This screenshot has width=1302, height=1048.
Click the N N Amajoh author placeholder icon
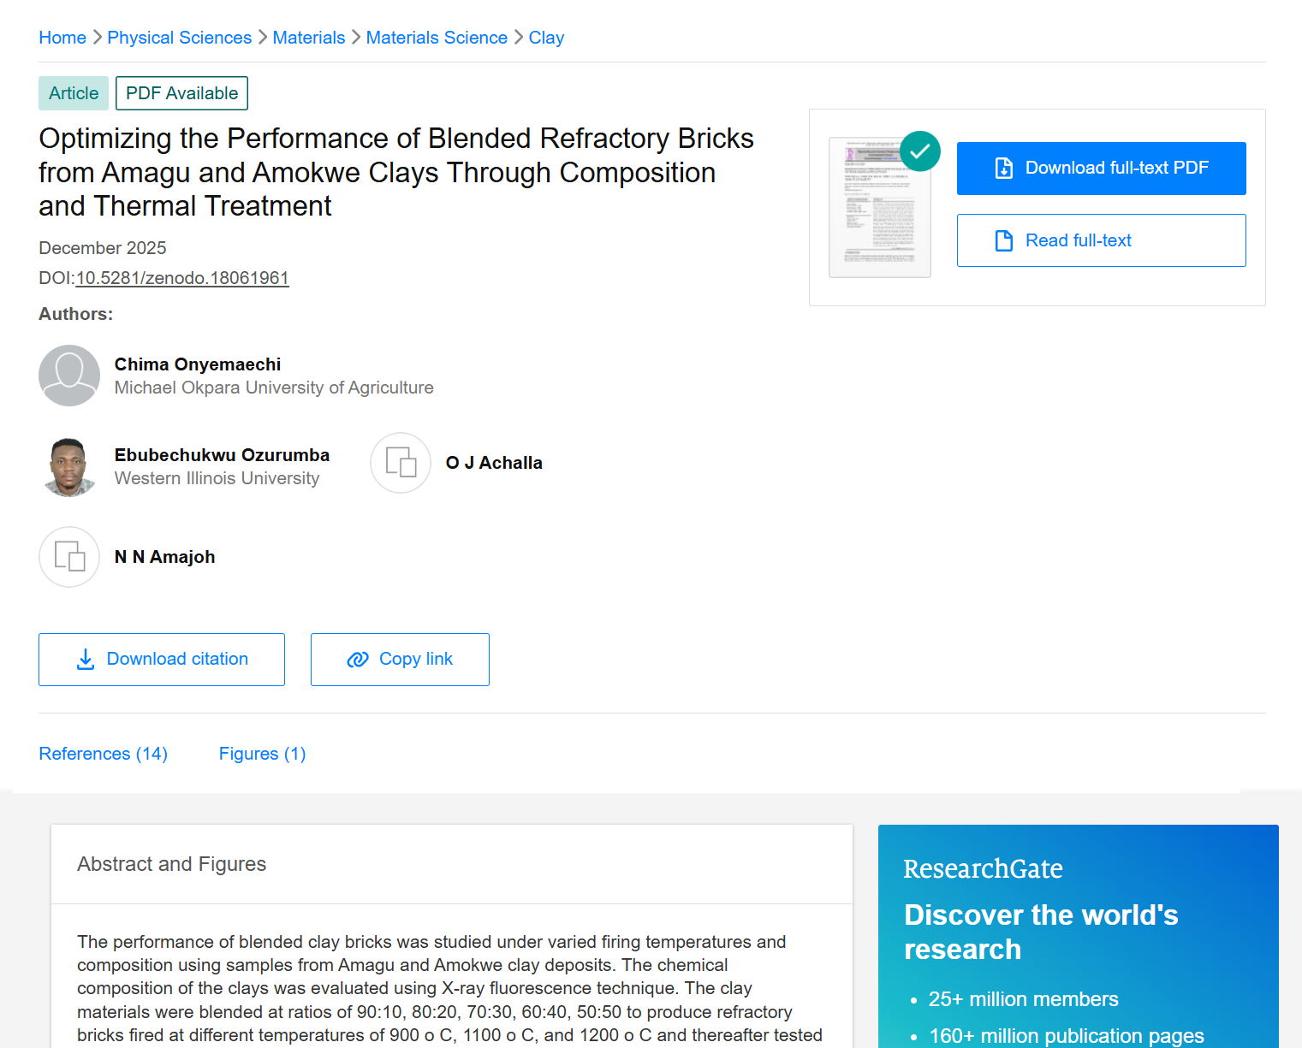[69, 557]
